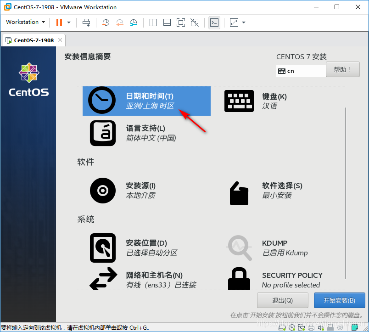Click the 开始安装 button
Viewport: 369px width, 332px height.
tap(339, 300)
